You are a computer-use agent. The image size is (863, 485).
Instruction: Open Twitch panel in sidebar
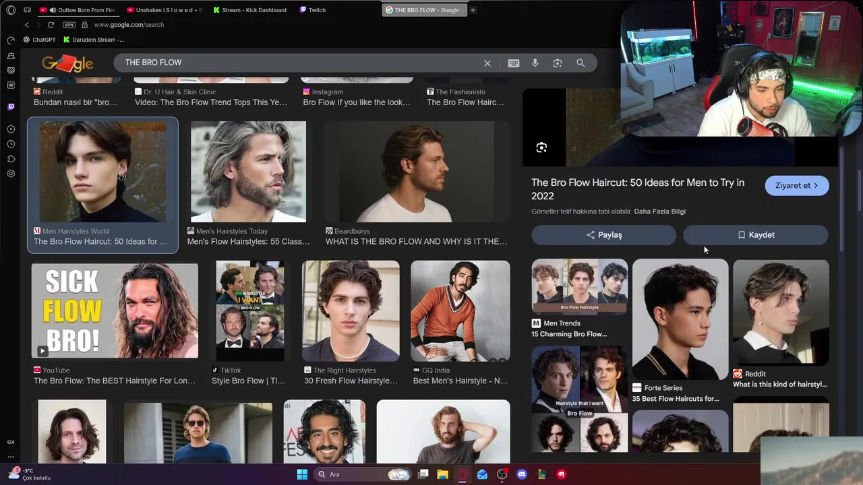point(11,107)
